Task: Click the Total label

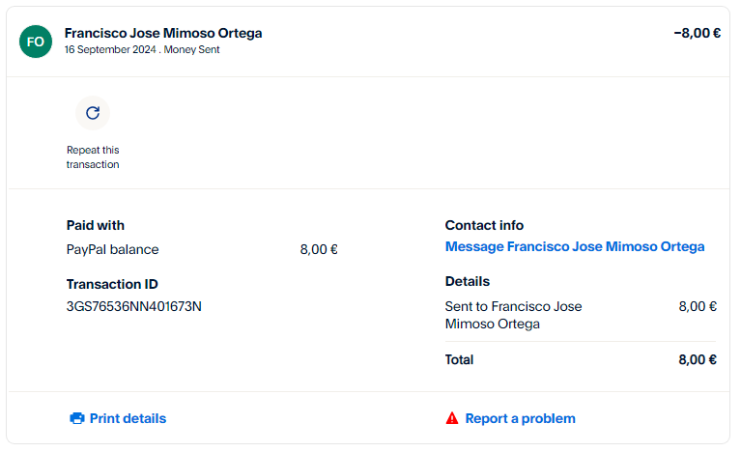Action: pyautogui.click(x=459, y=359)
